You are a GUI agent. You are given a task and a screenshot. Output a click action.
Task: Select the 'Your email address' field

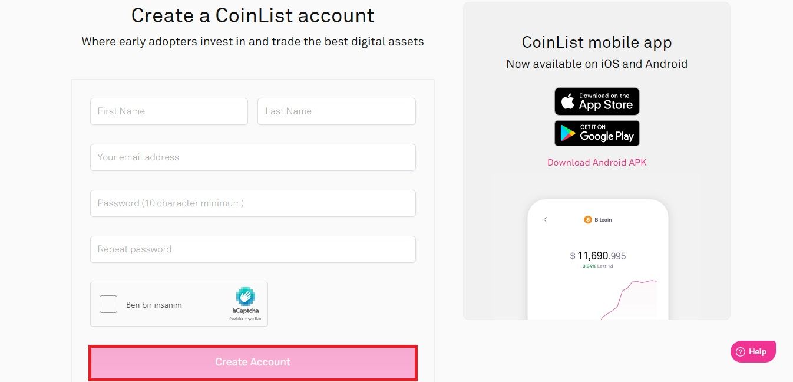point(253,157)
